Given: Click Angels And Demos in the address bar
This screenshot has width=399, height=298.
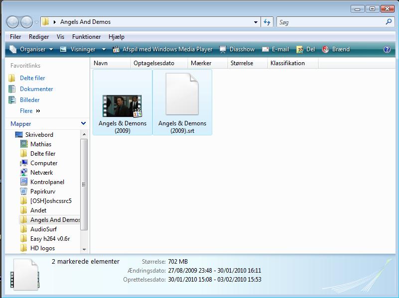Looking at the screenshot, I should [x=86, y=22].
